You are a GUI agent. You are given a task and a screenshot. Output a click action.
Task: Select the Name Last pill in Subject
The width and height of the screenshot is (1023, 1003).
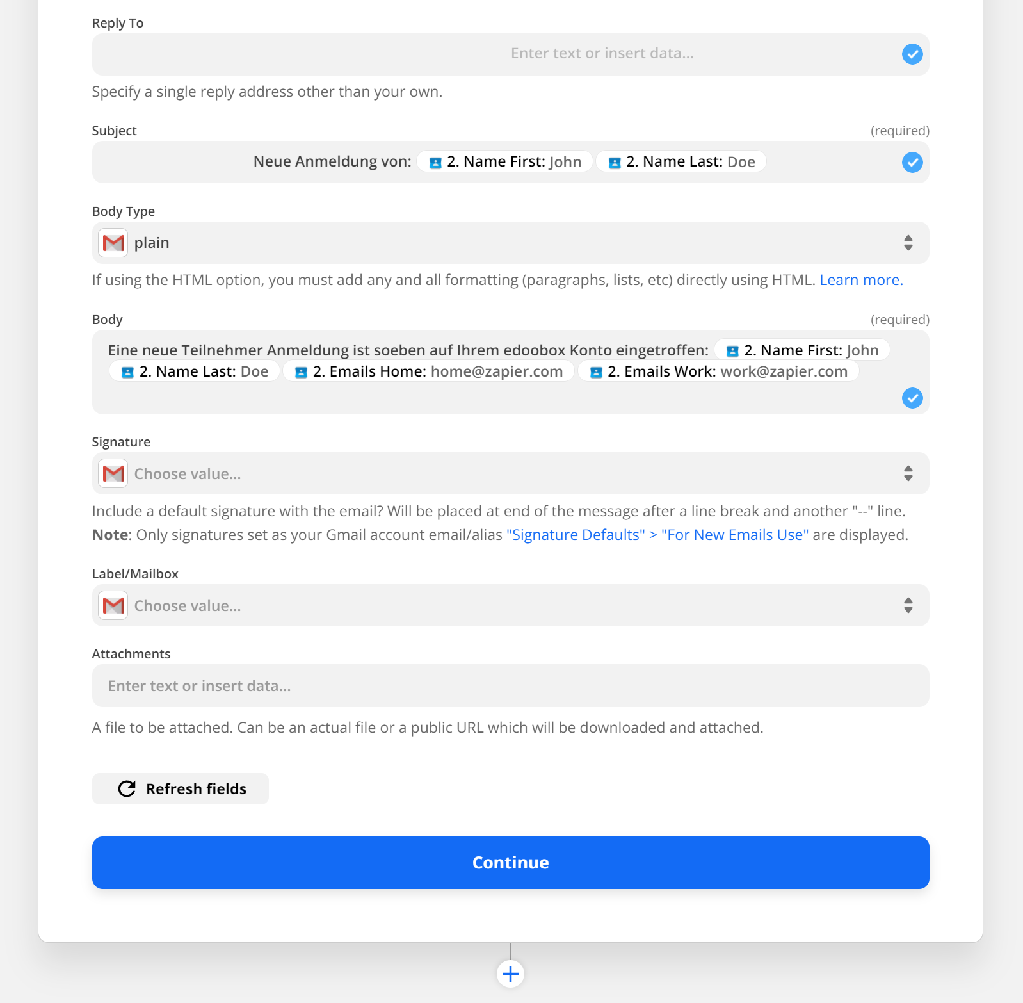click(x=681, y=162)
